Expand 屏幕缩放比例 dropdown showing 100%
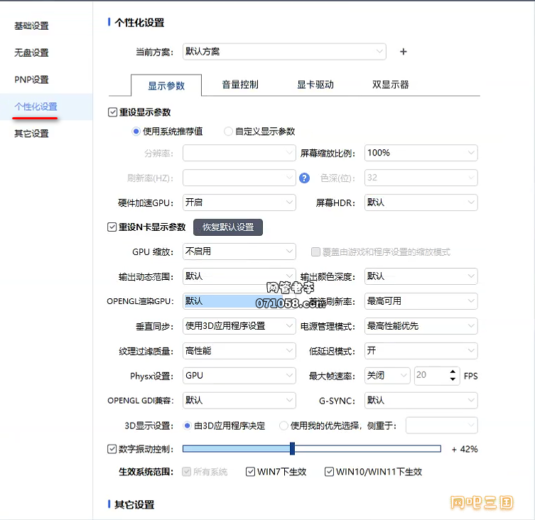This screenshot has width=535, height=520. (421, 153)
